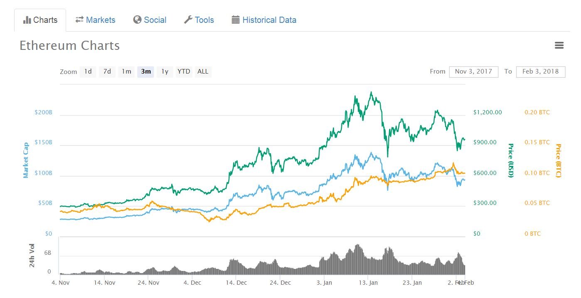Edit the From date field Nov 3, 2017
The height and width of the screenshot is (298, 581).
[x=473, y=71]
